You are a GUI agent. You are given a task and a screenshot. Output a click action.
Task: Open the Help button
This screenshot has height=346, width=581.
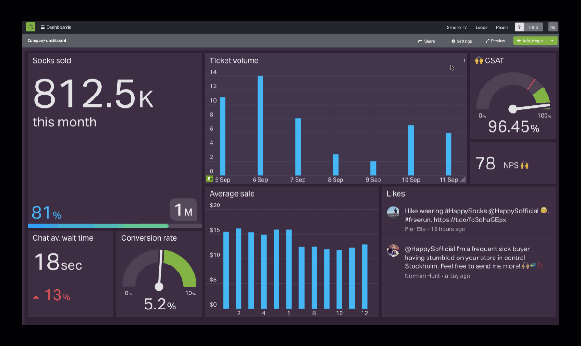tap(533, 27)
